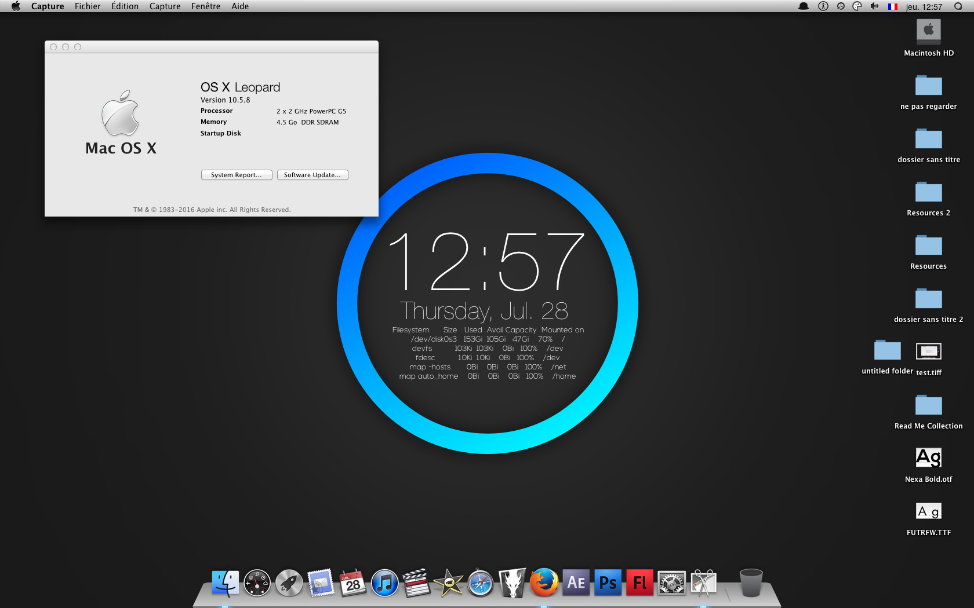974x608 pixels.
Task: Launch the rocket Launchpad dock icon
Action: [x=289, y=583]
